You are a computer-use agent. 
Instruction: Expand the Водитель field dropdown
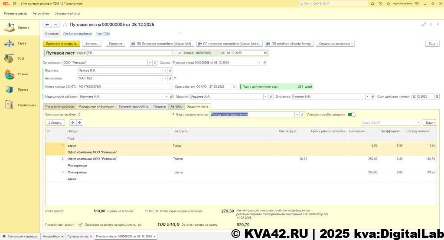click(167, 70)
